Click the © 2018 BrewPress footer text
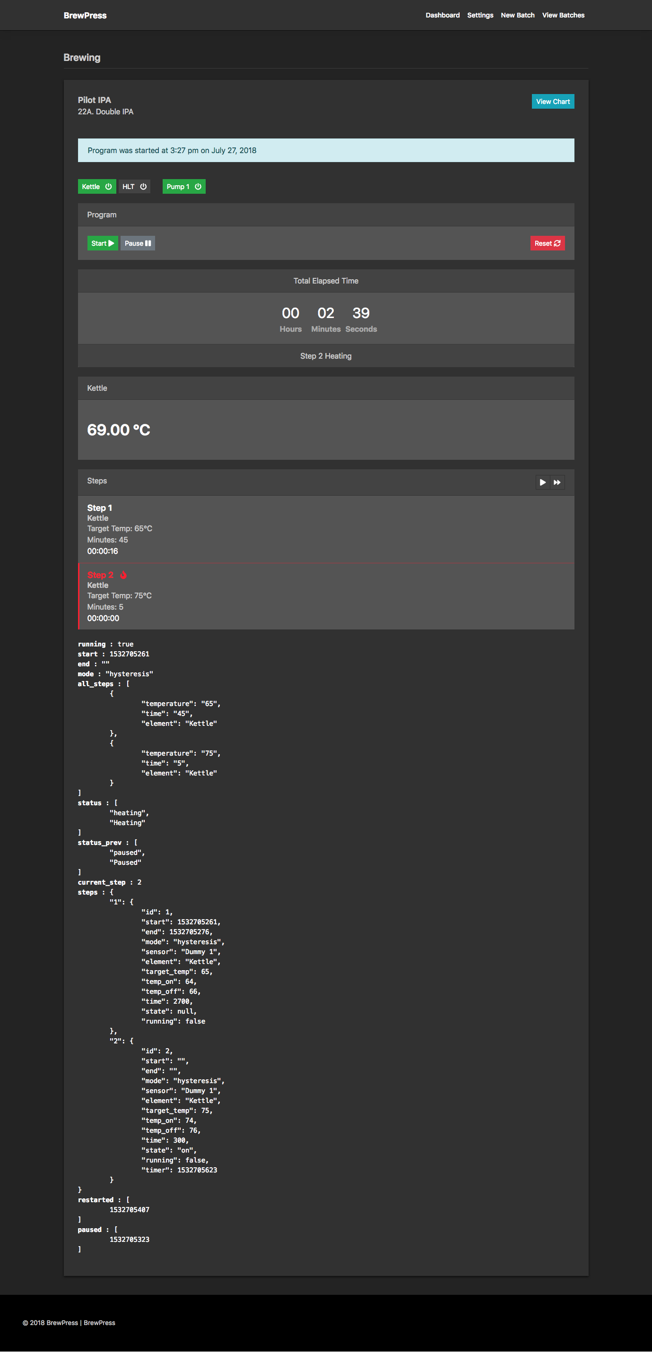This screenshot has height=1352, width=652. [x=51, y=1323]
